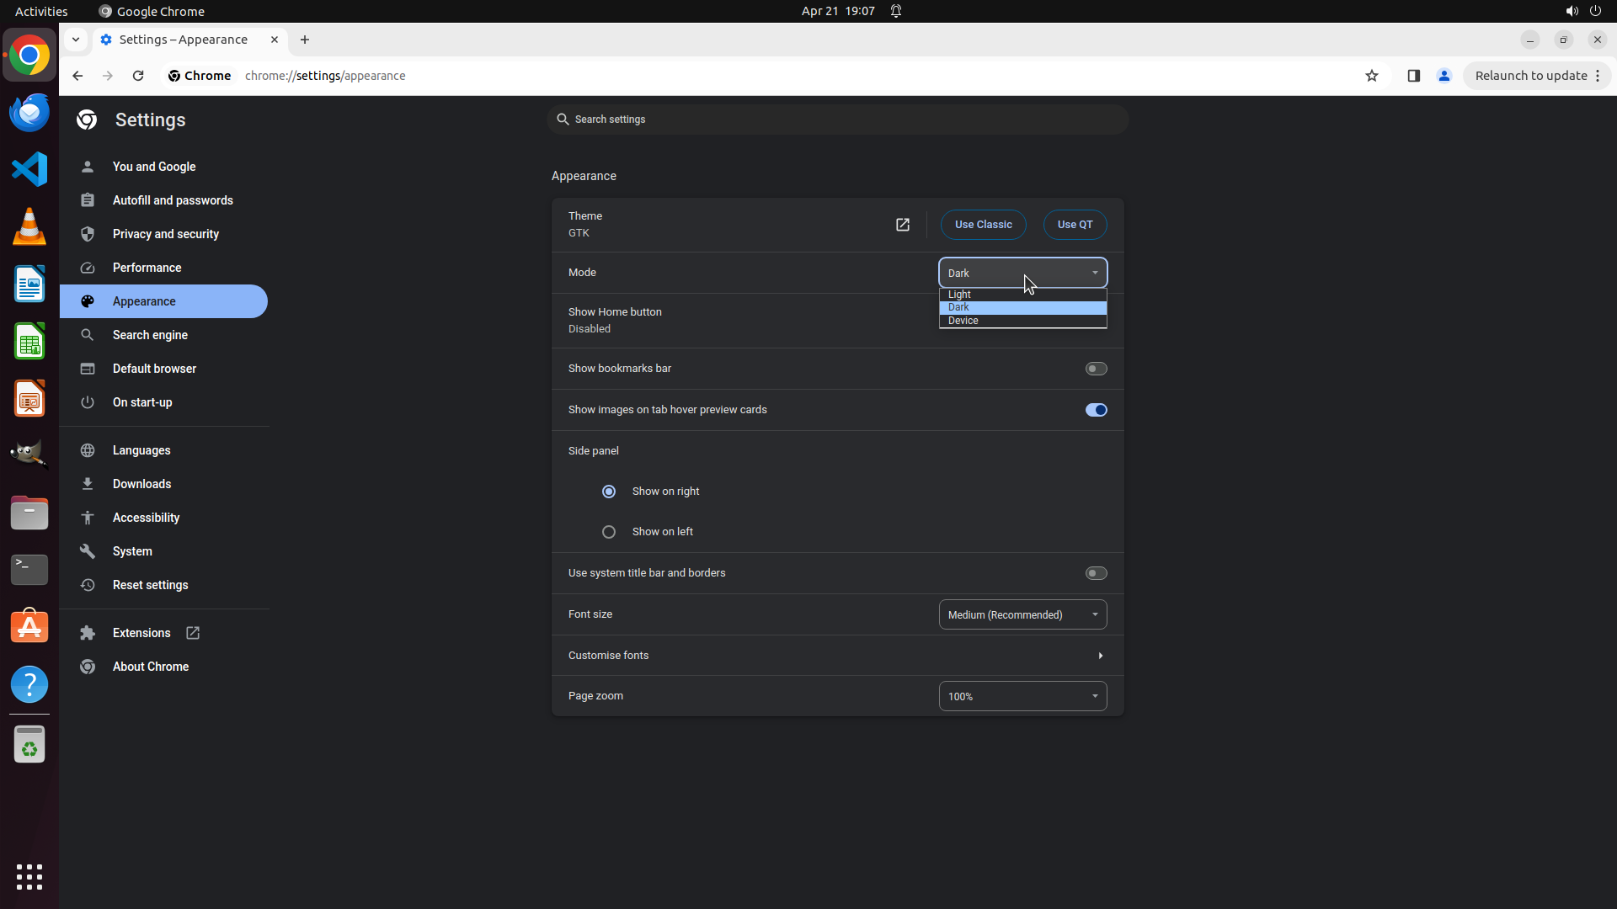
Task: Bookmark this page with the star icon
Action: (1372, 76)
